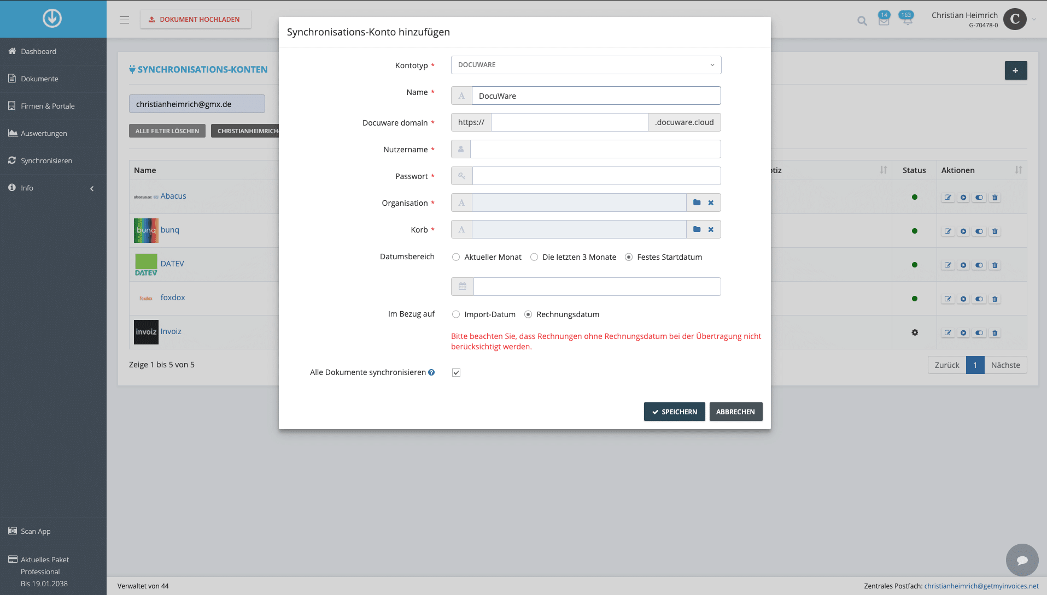Clear the Organisation field with the X icon
This screenshot has width=1047, height=595.
point(711,203)
